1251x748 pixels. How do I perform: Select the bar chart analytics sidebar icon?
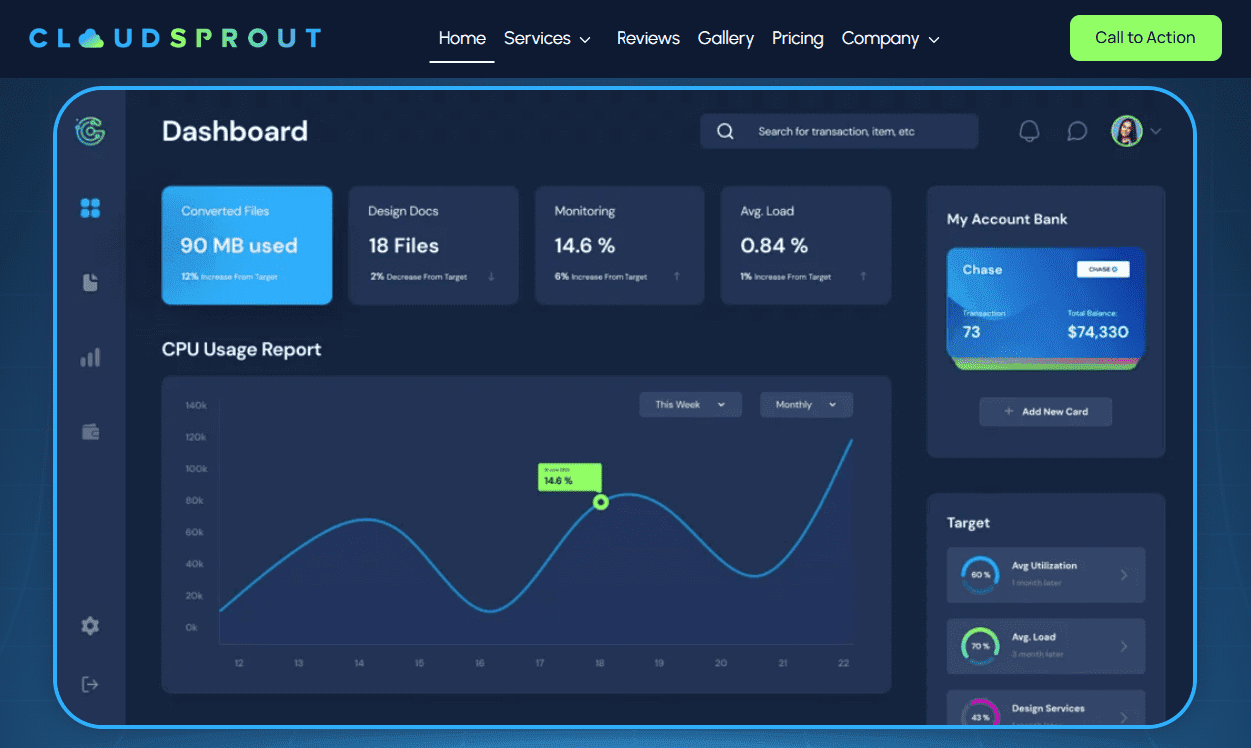point(90,357)
